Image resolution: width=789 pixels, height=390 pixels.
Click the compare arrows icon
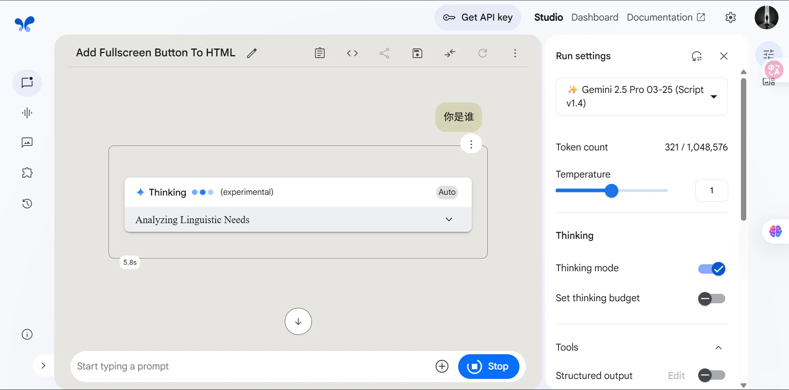[450, 53]
